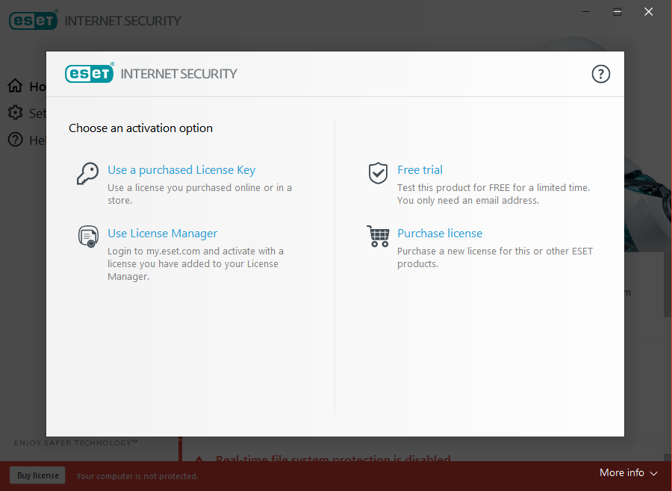This screenshot has height=491, width=672.
Task: Click the Setup gear icon in the main window sidebar
Action: coord(15,113)
